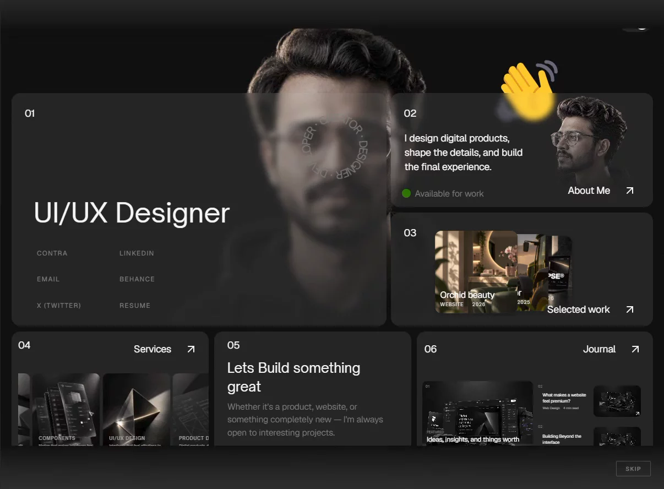Screen dimensions: 664x489
Task: Click the I design digital products text
Action: click(464, 153)
